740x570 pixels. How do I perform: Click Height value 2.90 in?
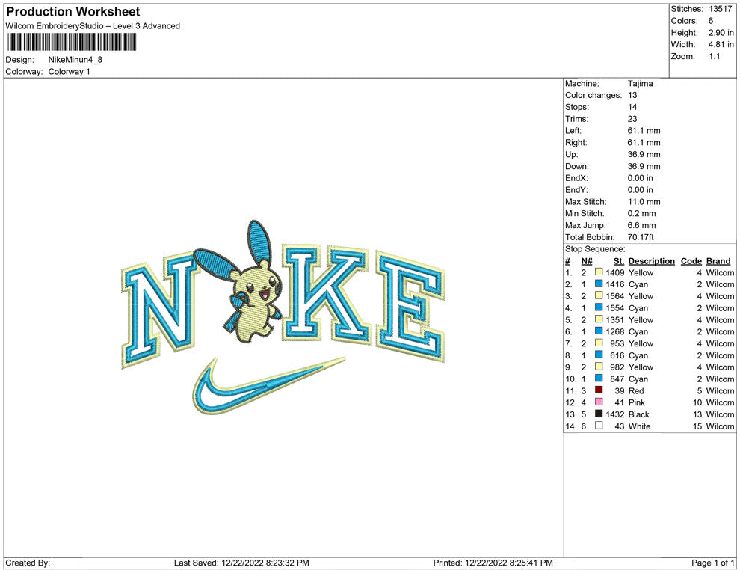(x=721, y=33)
